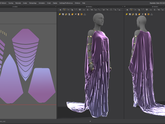
Task: Click the T-shirt arrangement icon in middle 3D toolbar
Action: coord(80,10)
